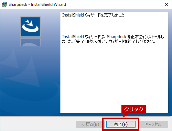The image size is (172, 131).
Task: Click the title text 'Sharpdesk - InstallShield Wizard'
Action: coord(37,4)
